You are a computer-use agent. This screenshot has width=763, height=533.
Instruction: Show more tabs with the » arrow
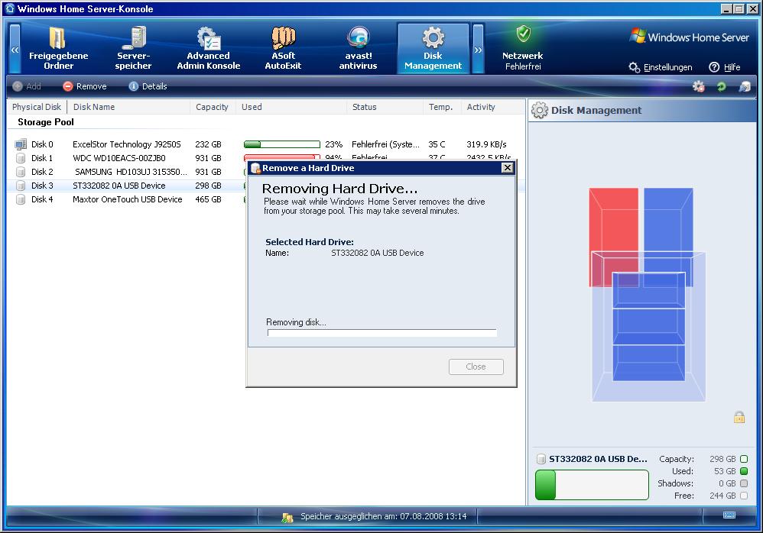click(479, 49)
